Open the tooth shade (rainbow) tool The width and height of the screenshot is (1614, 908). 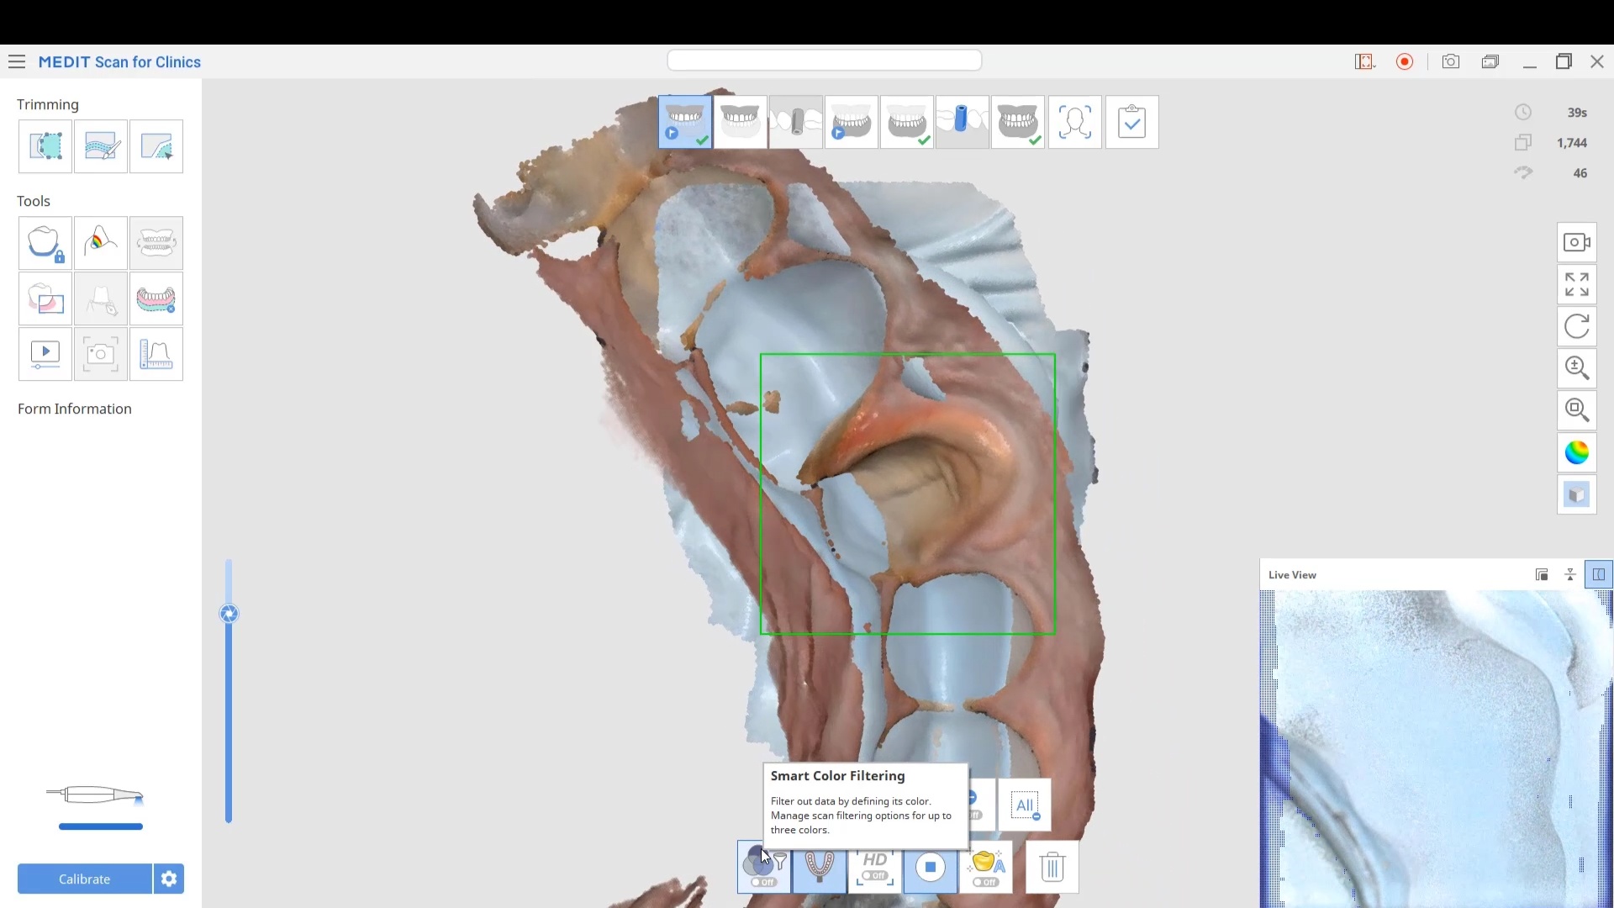tap(101, 243)
